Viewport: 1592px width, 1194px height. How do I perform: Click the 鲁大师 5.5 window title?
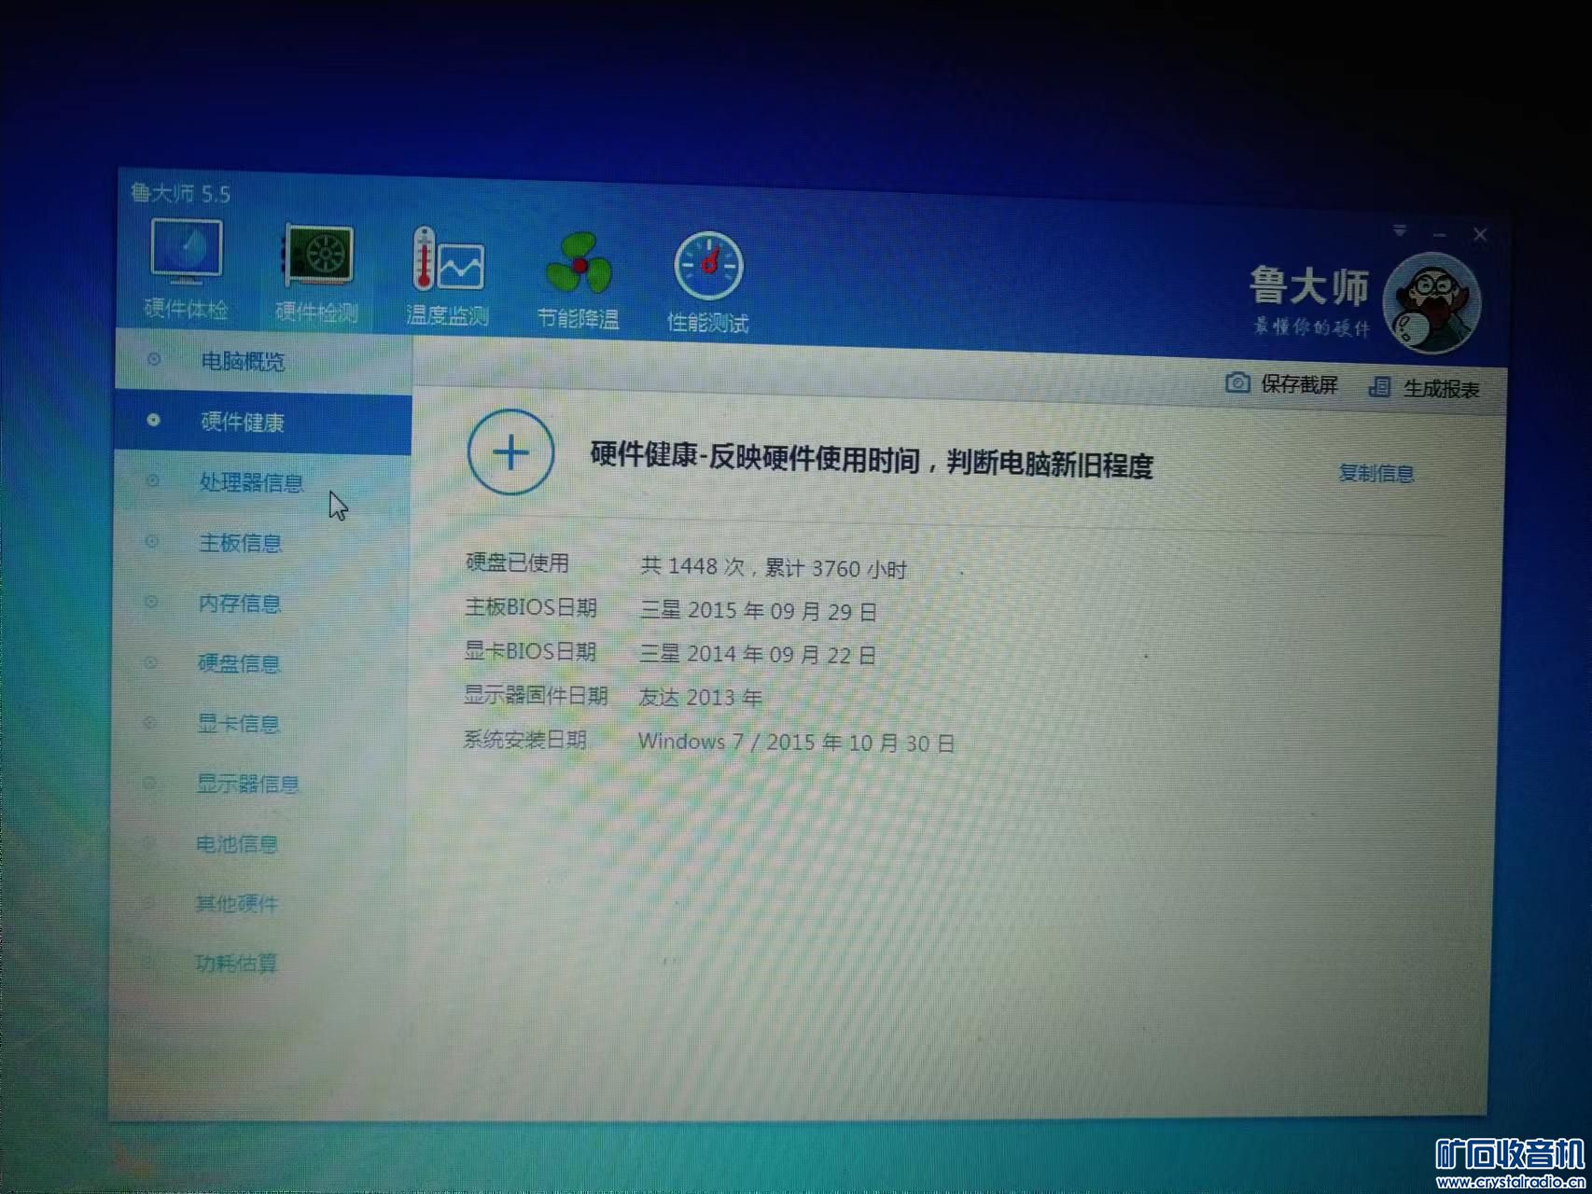(x=180, y=193)
